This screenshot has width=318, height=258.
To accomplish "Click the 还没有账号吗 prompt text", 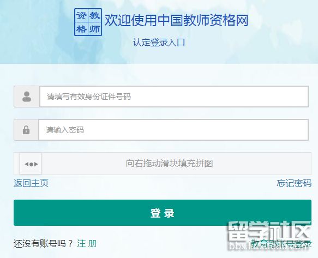I will tap(43, 244).
